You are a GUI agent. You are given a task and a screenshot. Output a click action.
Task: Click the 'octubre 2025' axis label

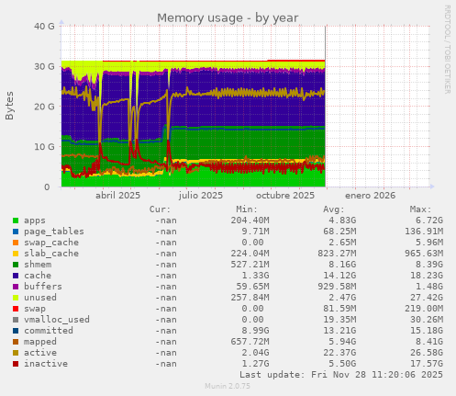pos(285,196)
